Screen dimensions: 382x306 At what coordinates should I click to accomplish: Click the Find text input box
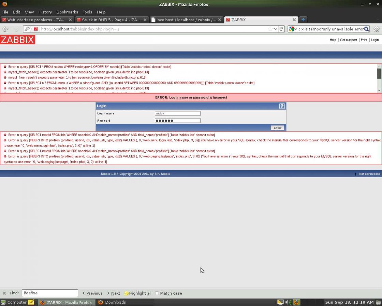point(50,293)
